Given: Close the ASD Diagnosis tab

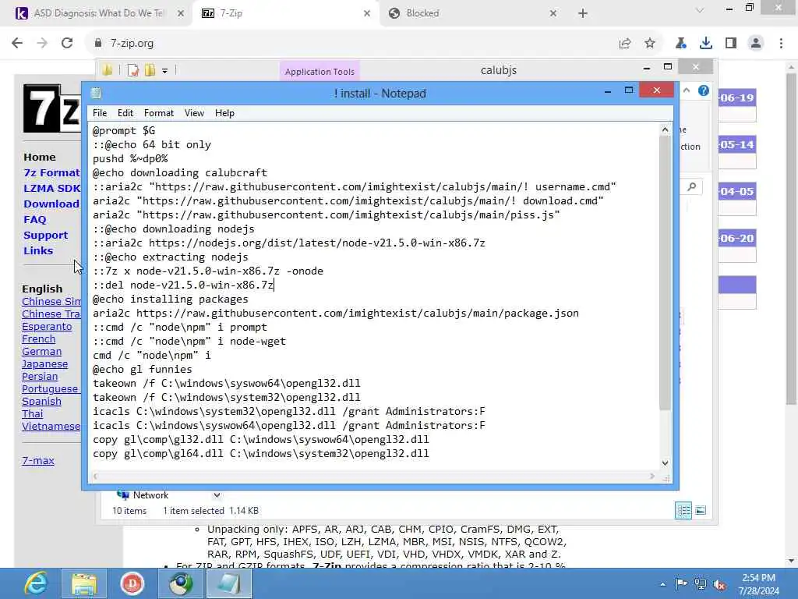Looking at the screenshot, I should coord(181,14).
